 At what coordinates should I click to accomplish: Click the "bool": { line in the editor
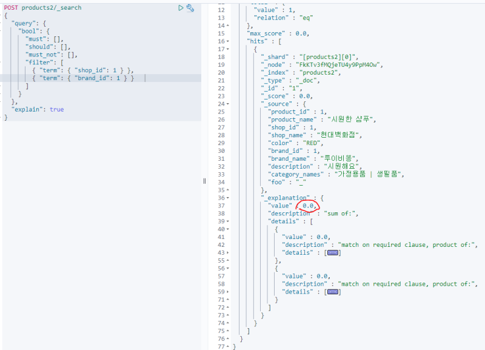pyautogui.click(x=34, y=32)
